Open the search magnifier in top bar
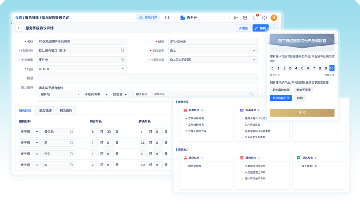 [x=167, y=18]
